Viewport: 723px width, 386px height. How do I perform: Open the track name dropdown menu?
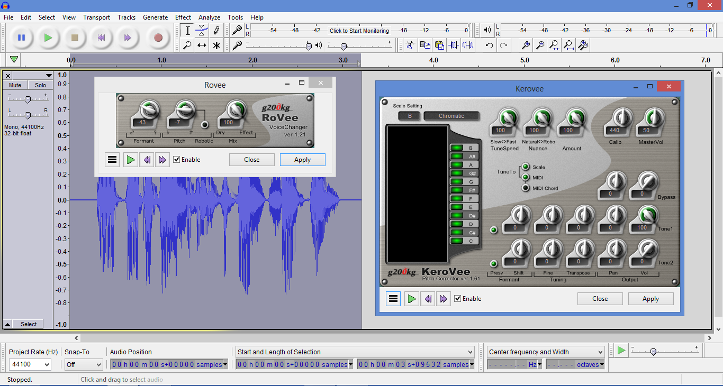pos(33,76)
